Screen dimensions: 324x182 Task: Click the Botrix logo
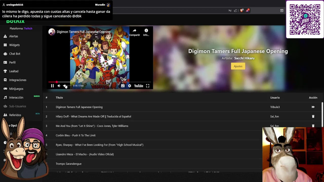tap(15, 21)
